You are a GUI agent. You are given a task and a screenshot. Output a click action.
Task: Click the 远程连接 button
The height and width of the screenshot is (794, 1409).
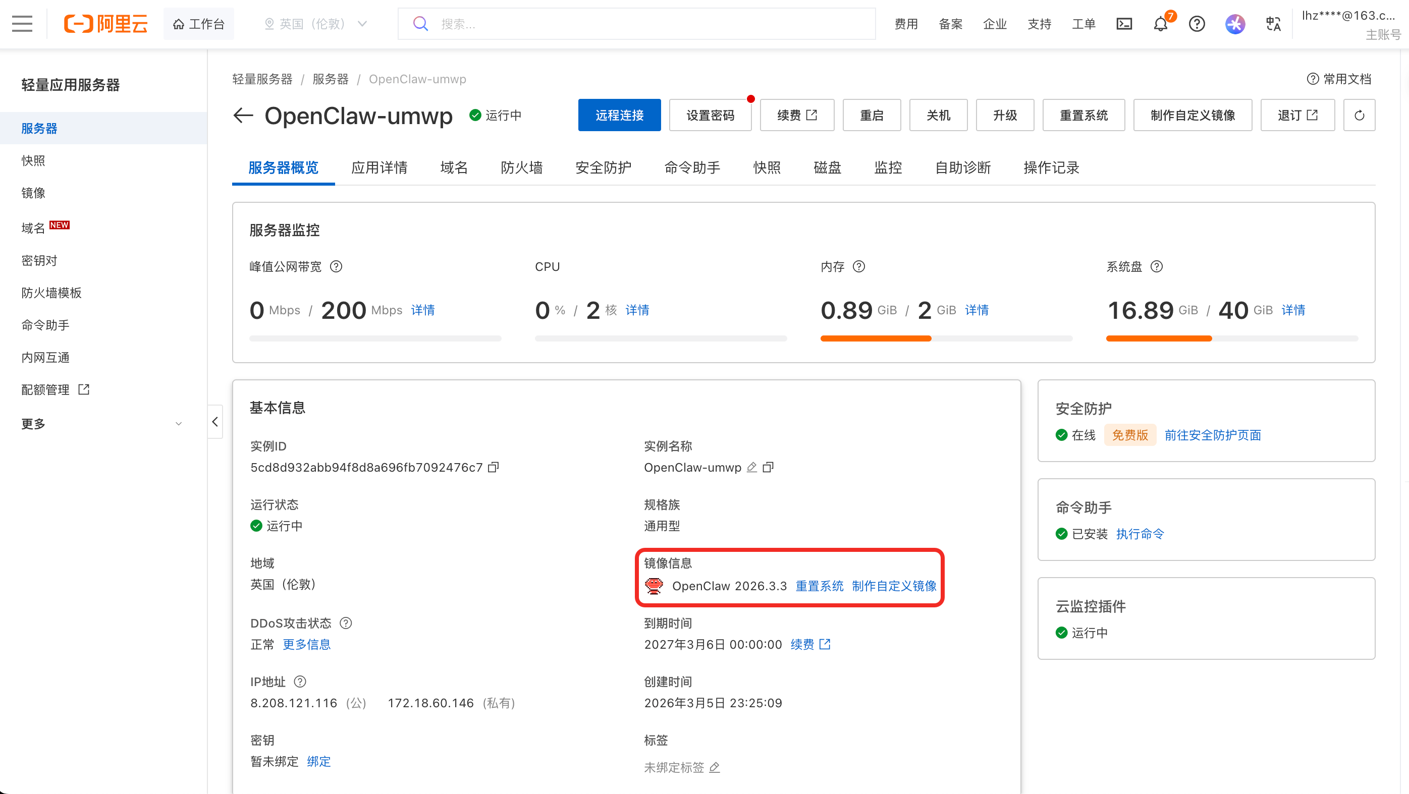coord(619,115)
